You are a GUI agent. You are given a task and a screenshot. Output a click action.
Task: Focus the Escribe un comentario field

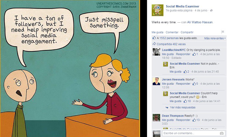click(191, 133)
